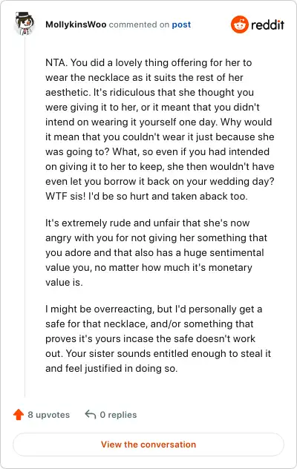This screenshot has height=469, width=297.
Task: Click the line "value is."
Action: 64,282
